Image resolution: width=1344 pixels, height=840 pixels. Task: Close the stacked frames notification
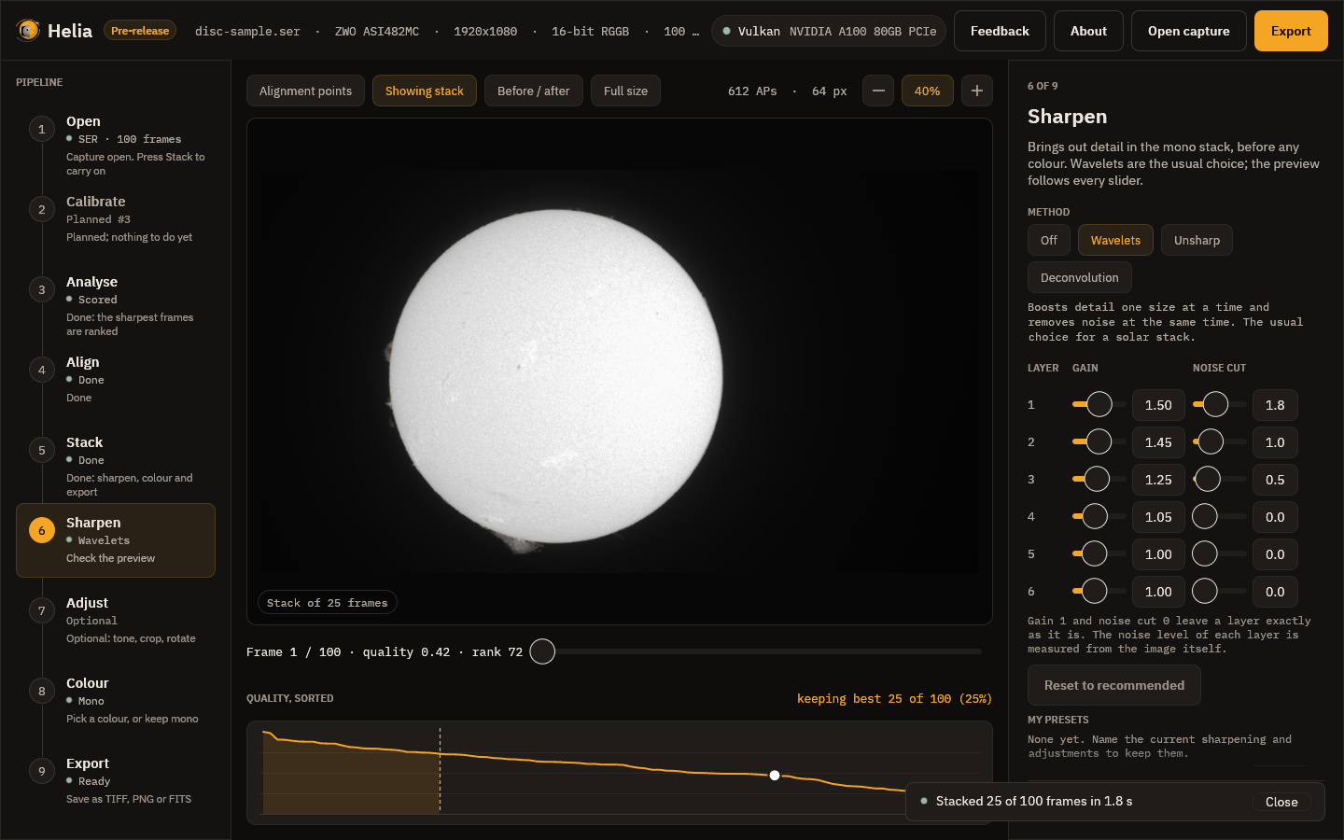pyautogui.click(x=1281, y=802)
